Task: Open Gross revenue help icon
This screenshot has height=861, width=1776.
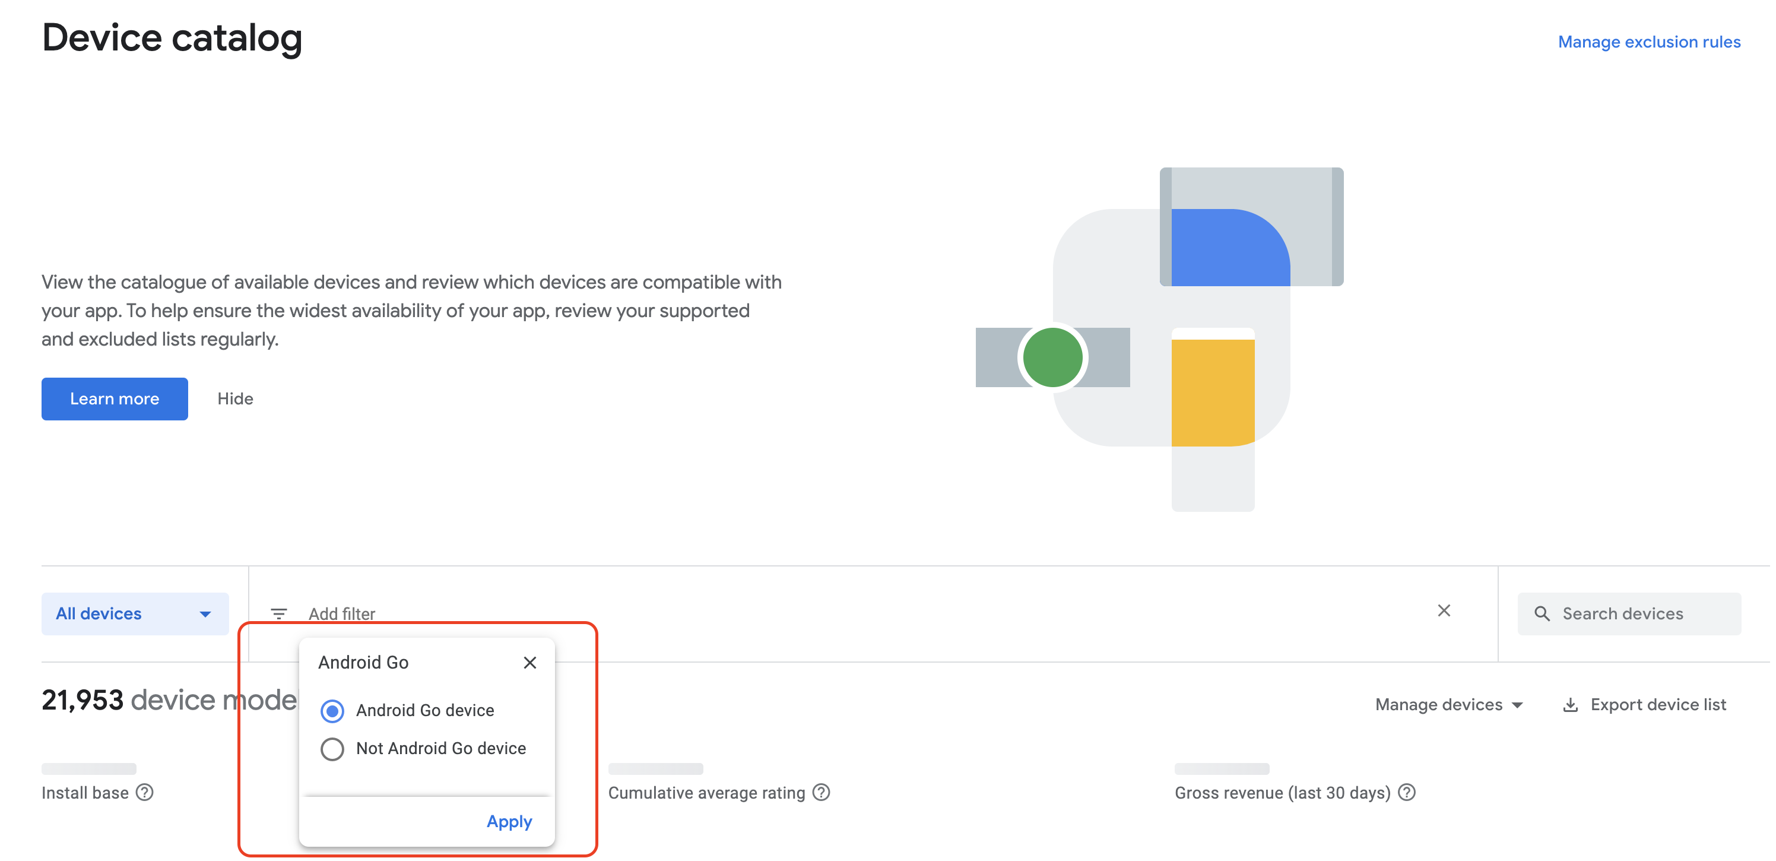Action: [1406, 792]
